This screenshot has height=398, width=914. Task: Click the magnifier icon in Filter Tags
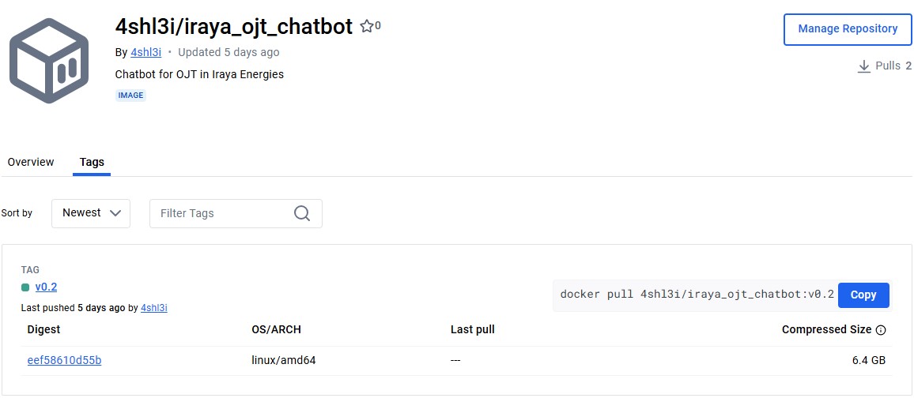pyautogui.click(x=302, y=213)
